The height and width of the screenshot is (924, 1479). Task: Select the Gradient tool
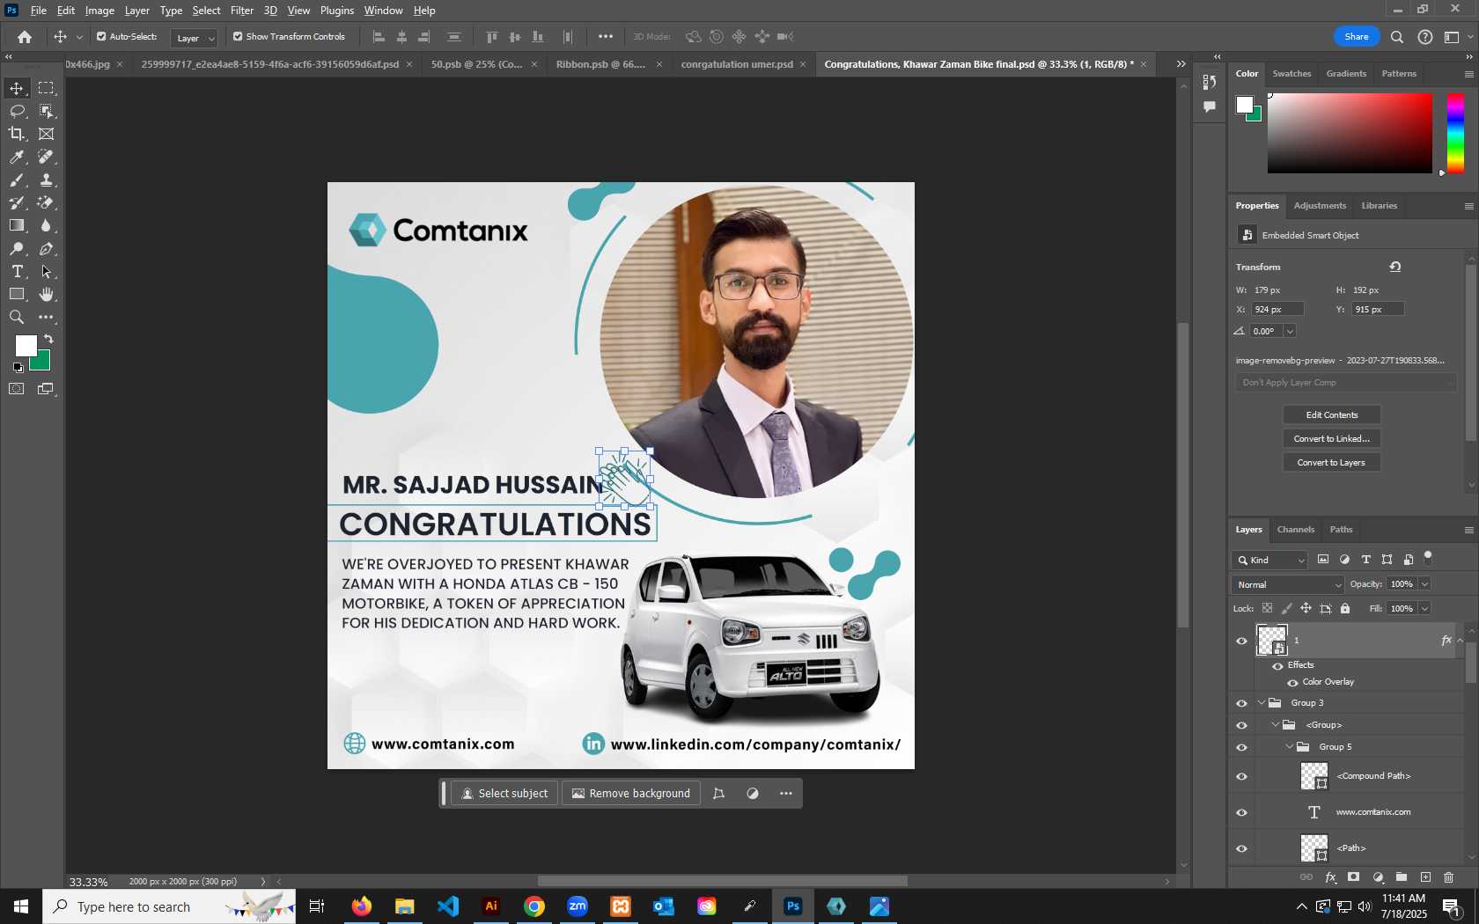click(17, 225)
